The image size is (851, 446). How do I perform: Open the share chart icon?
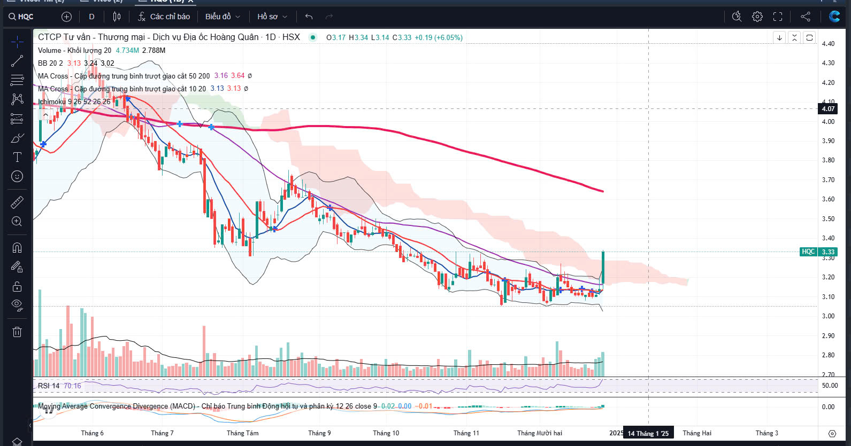pyautogui.click(x=805, y=17)
